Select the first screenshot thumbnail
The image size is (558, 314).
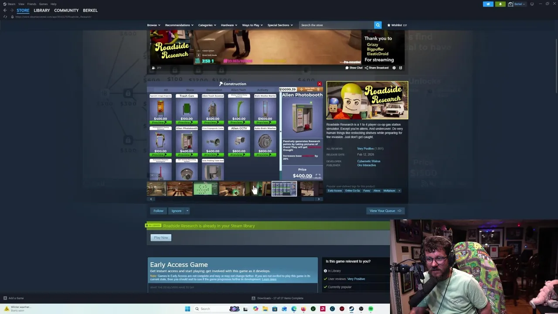pos(156,189)
